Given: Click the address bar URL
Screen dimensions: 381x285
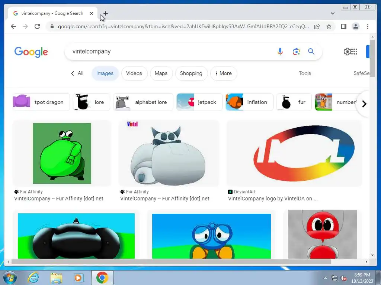Looking at the screenshot, I should (x=183, y=26).
